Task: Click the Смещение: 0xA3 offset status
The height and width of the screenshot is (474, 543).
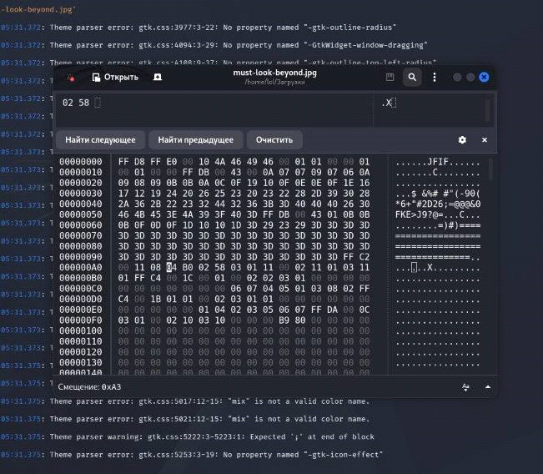Action: click(89, 387)
